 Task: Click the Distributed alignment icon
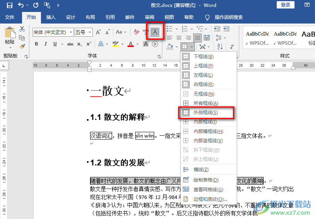[206, 38]
